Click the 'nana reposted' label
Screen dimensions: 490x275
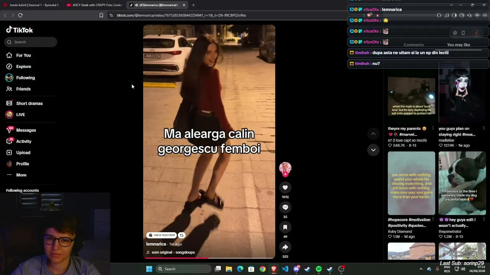pyautogui.click(x=162, y=235)
